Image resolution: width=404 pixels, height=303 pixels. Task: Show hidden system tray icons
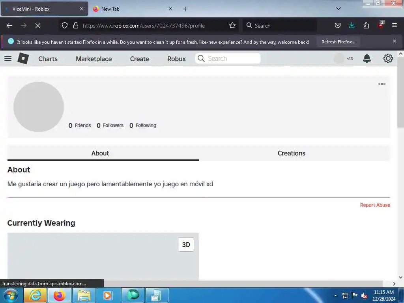point(335,296)
